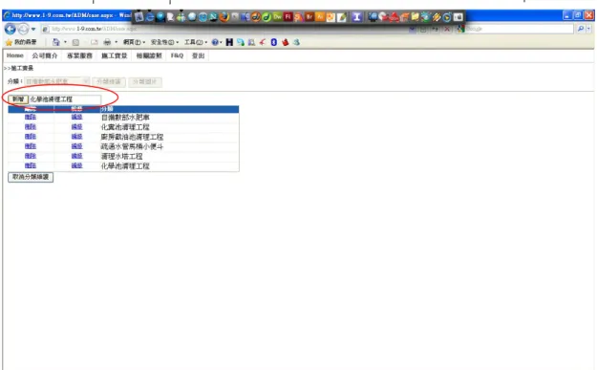Go back with the browser Back arrow
The height and width of the screenshot is (370, 597).
point(11,29)
